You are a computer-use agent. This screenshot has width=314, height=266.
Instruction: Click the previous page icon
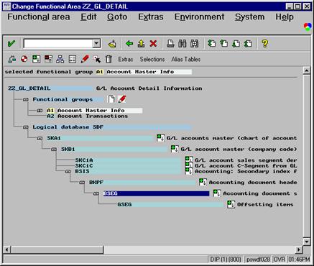click(223, 44)
